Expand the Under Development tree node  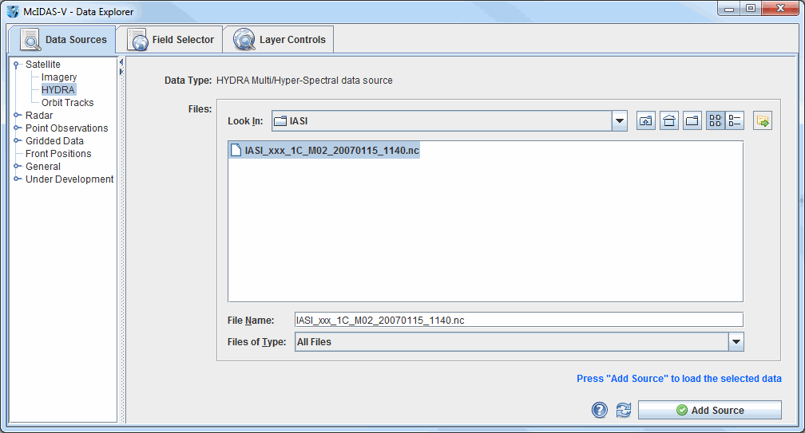[x=17, y=179]
